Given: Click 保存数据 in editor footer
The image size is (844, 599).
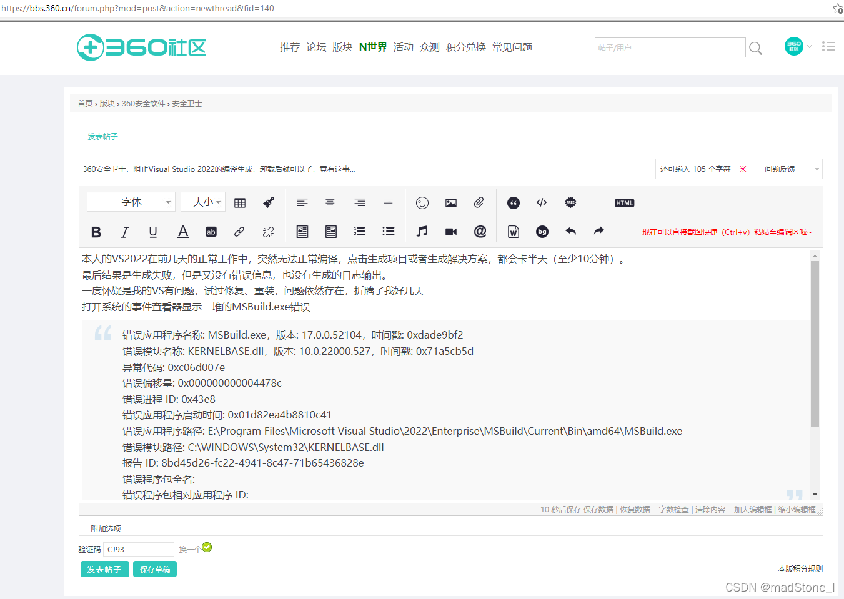Looking at the screenshot, I should pyautogui.click(x=598, y=510).
